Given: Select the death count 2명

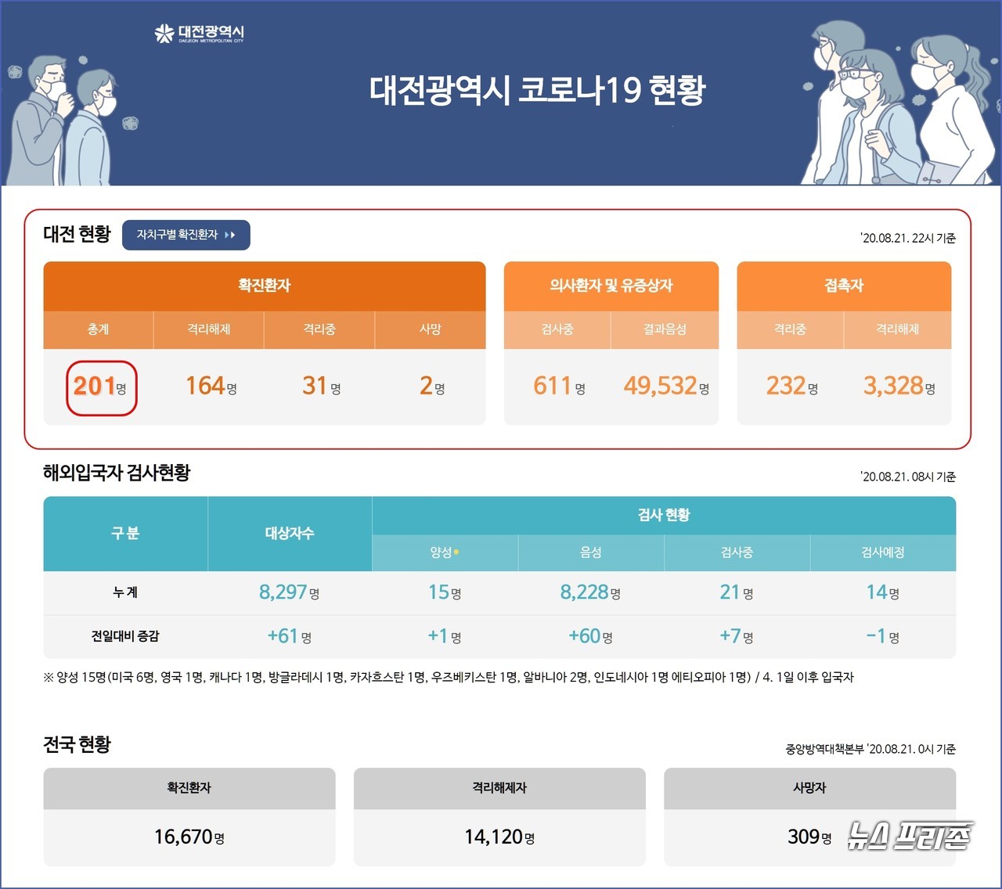Looking at the screenshot, I should click(432, 387).
